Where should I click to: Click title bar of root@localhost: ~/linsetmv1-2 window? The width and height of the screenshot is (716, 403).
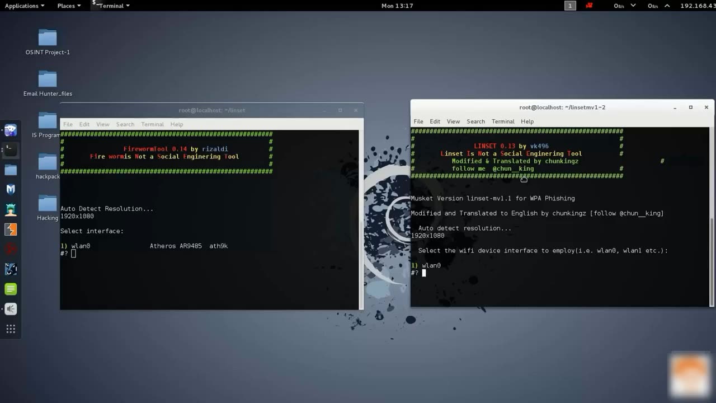pyautogui.click(x=562, y=107)
